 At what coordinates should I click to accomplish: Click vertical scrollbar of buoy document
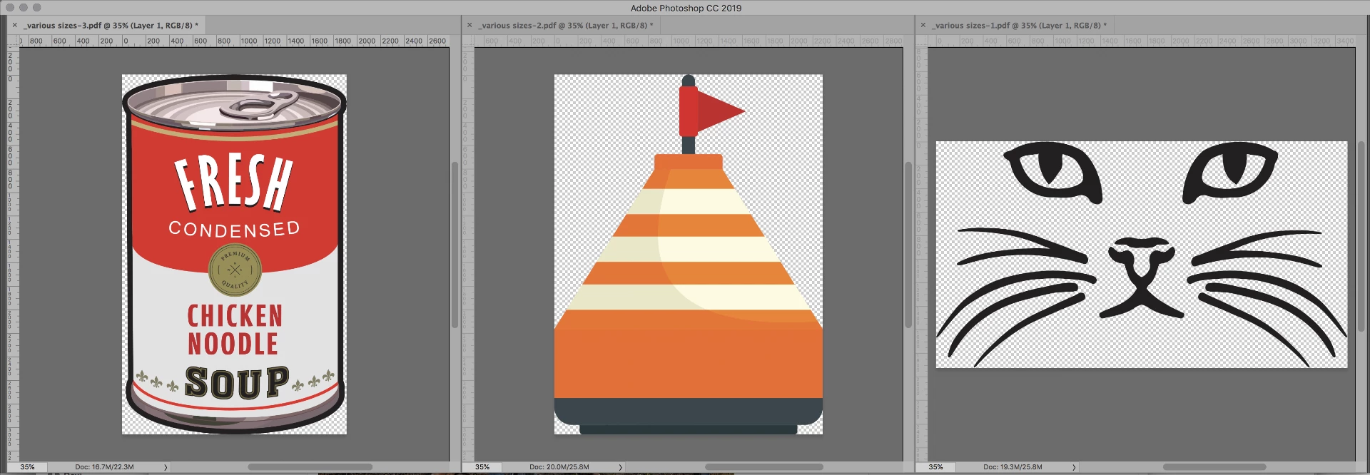point(908,245)
